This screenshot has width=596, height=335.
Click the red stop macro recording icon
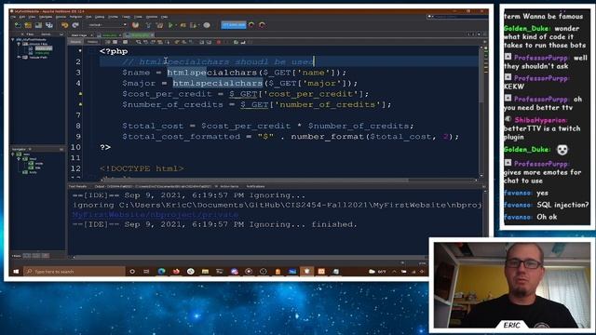219,42
